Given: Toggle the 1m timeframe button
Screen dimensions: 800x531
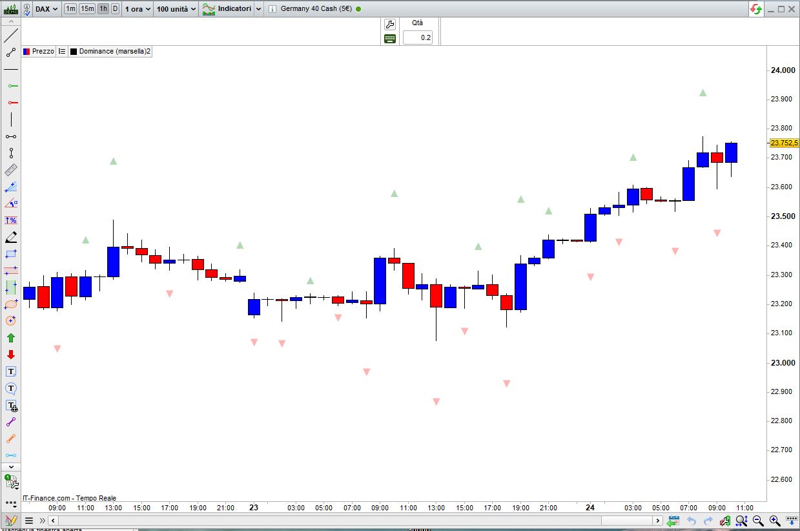Looking at the screenshot, I should point(70,9).
